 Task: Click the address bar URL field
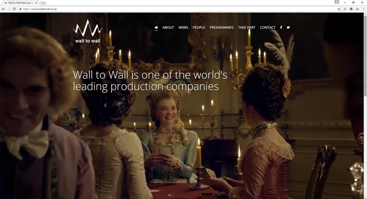click(x=178, y=9)
